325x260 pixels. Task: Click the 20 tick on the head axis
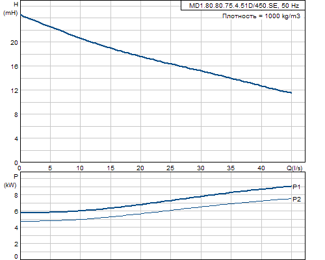click(14, 42)
